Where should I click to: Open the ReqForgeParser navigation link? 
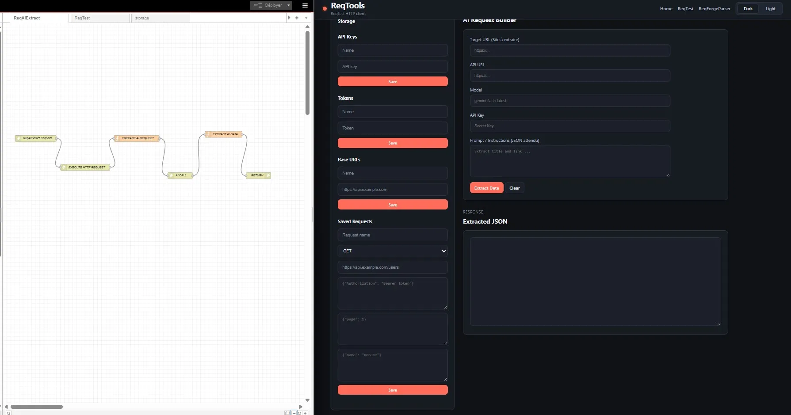(x=715, y=8)
